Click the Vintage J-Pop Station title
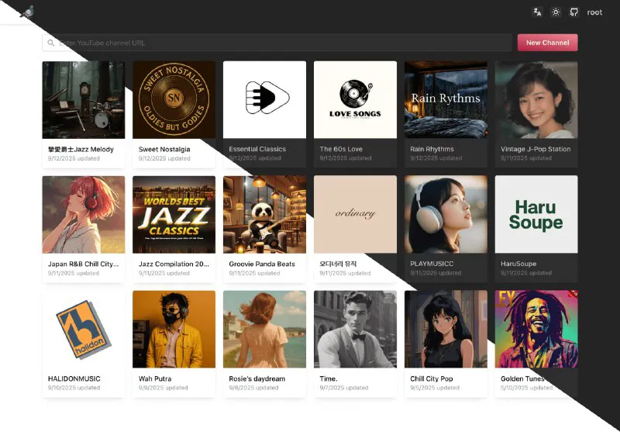This screenshot has height=432, width=620. 536,149
